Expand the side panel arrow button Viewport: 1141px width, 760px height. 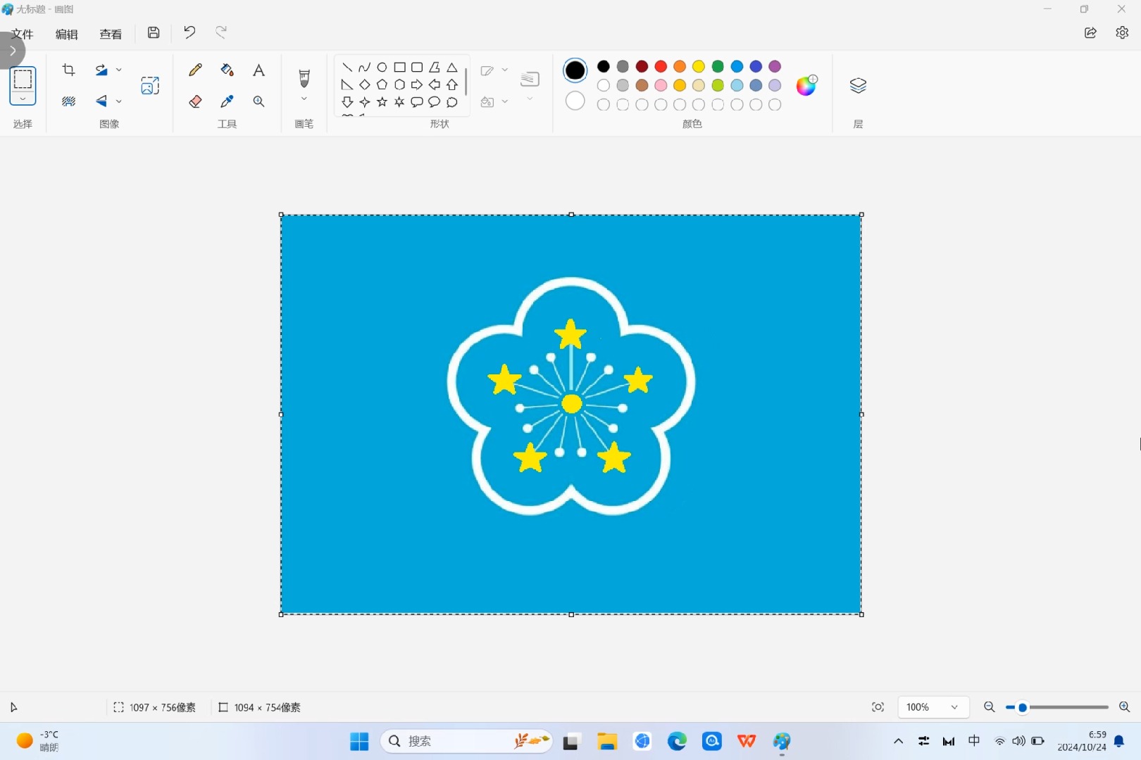click(12, 51)
